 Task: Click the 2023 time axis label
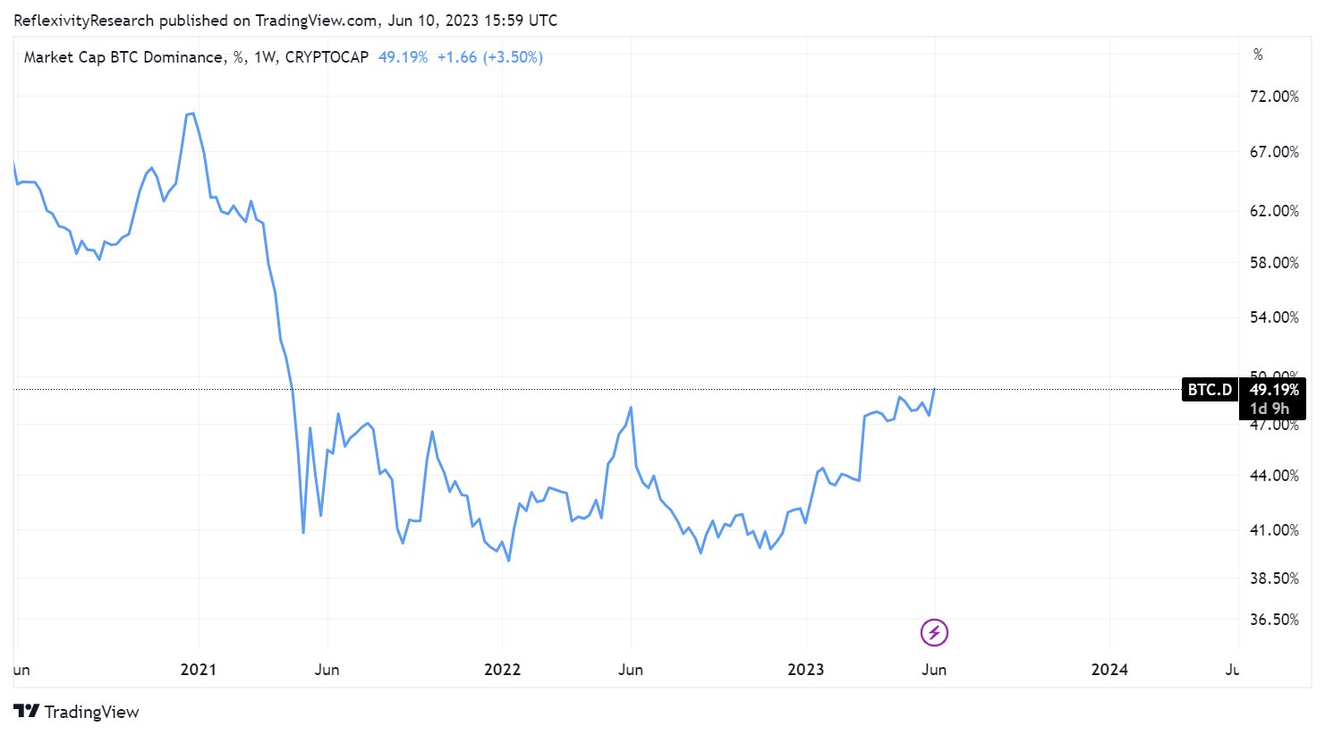tap(806, 670)
